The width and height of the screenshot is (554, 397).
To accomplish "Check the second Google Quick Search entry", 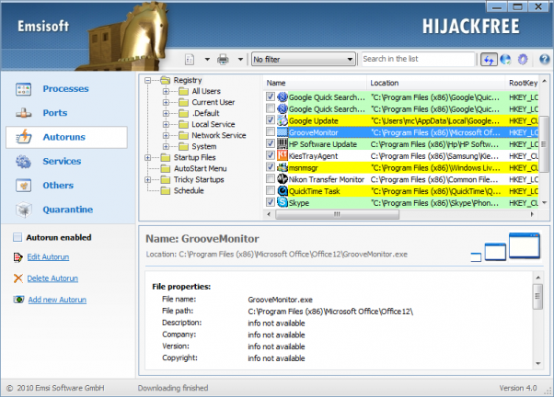I will tap(271, 108).
